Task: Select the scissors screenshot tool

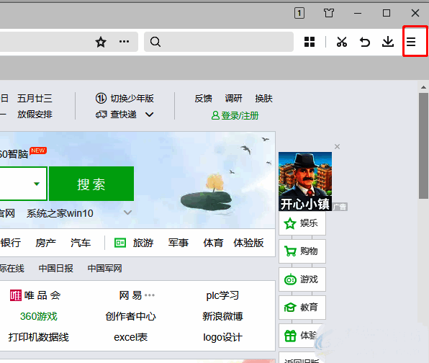Action: click(x=342, y=42)
